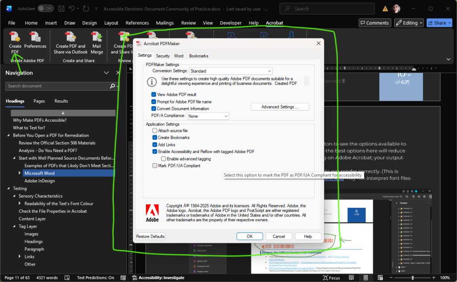Uncheck Convert Document Information
The width and height of the screenshot is (457, 282).
click(154, 109)
